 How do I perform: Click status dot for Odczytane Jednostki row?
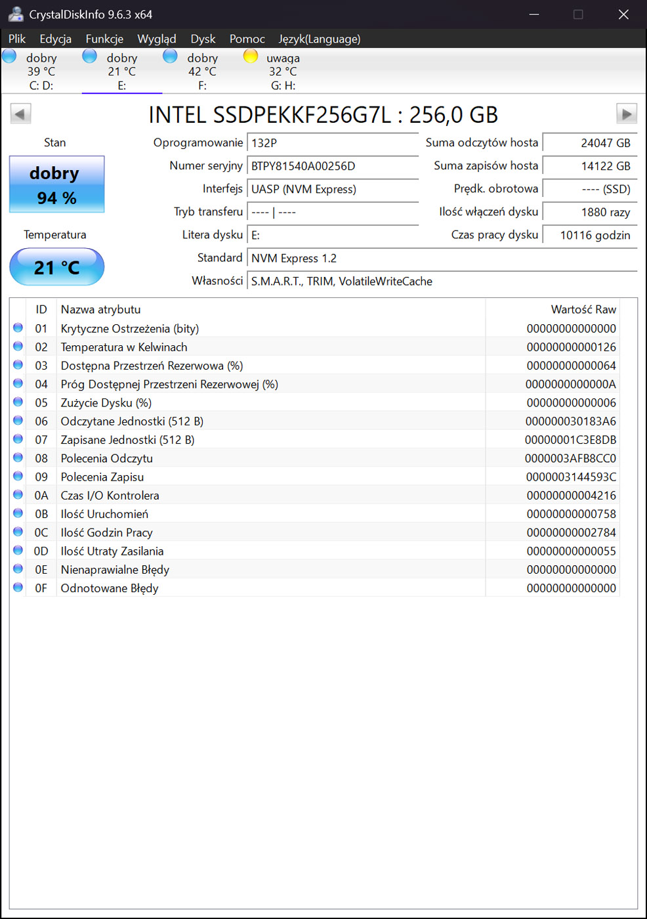click(18, 420)
